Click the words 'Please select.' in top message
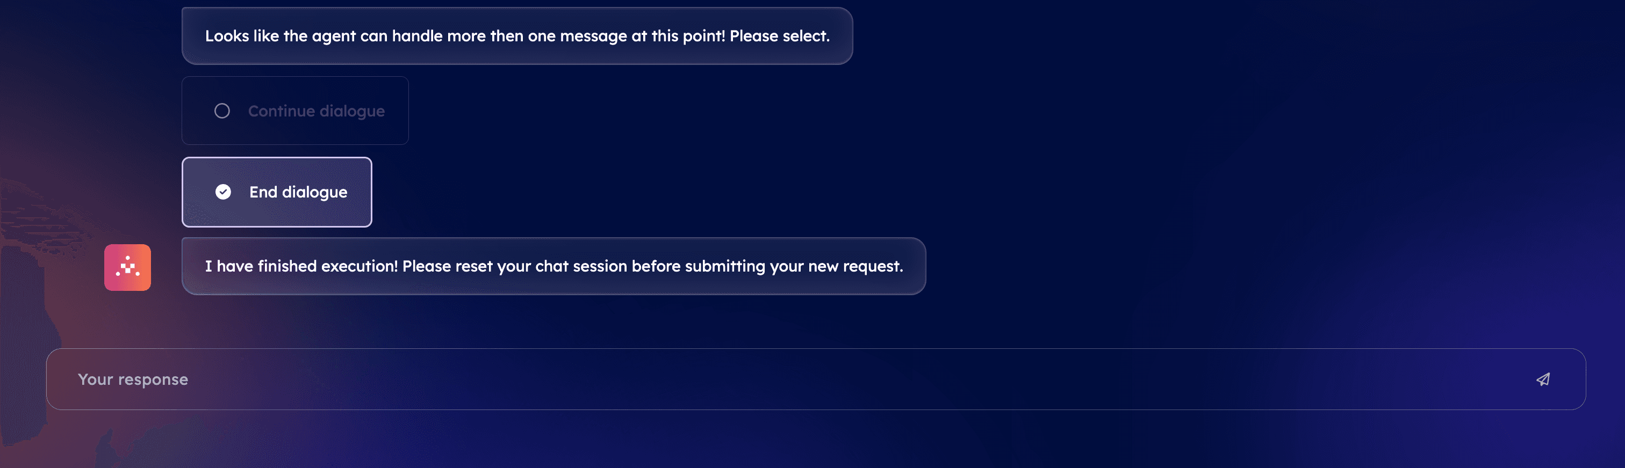Screen dimensions: 1625x468 point(780,36)
